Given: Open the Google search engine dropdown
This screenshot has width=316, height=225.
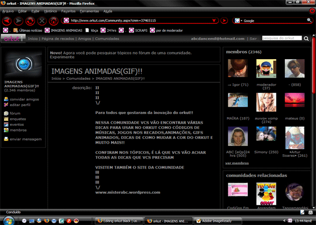Looking at the screenshot, I should 238,21.
